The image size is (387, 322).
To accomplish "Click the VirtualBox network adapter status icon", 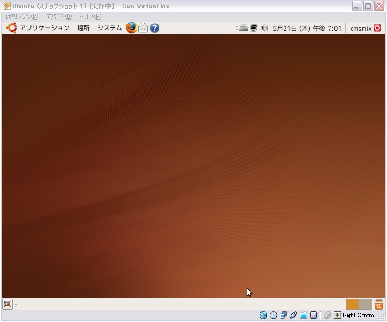I will click(x=284, y=315).
